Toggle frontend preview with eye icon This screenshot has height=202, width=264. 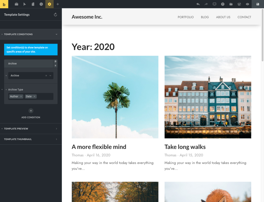click(x=247, y=4)
